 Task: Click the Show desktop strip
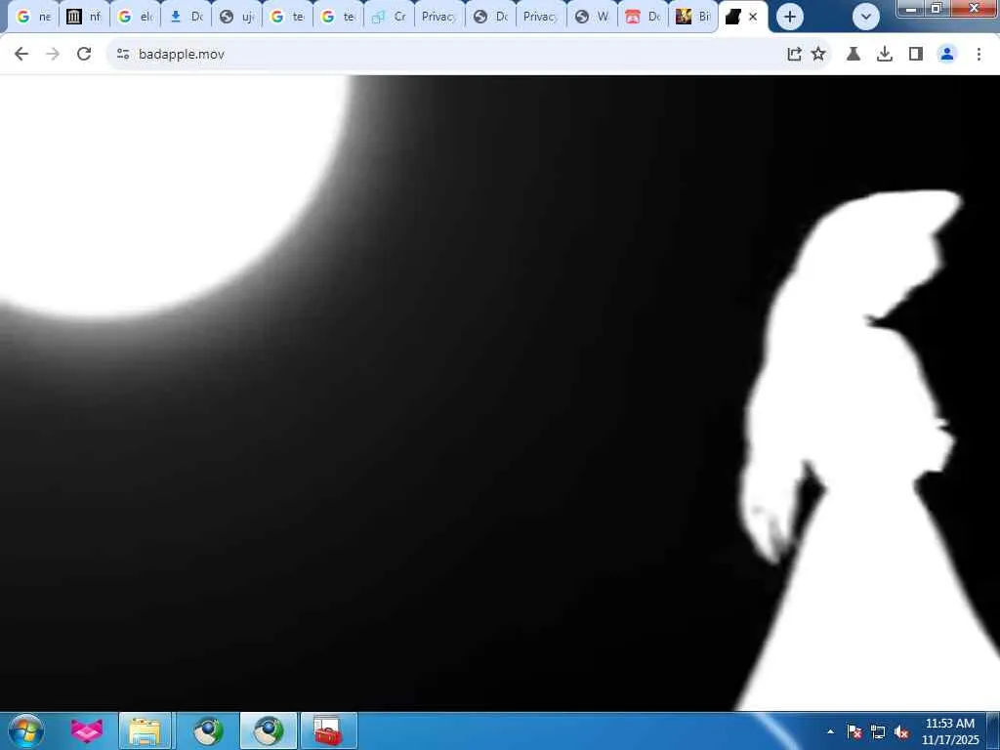993,730
